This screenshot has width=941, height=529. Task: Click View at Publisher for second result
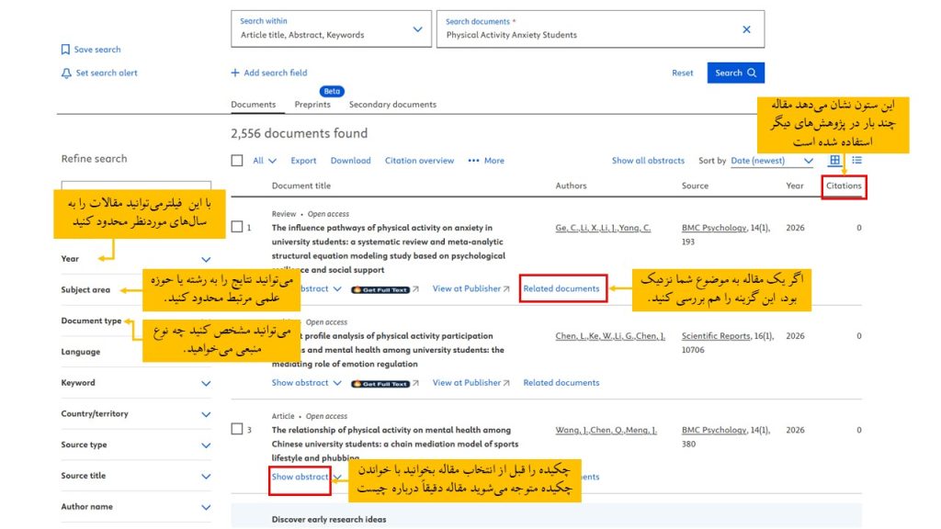(466, 383)
